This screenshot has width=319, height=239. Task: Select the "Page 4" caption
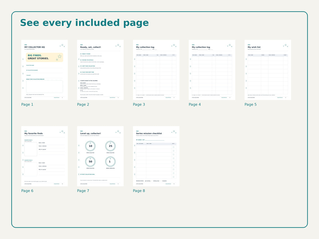[195, 104]
